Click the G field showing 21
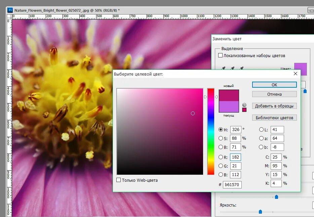Viewport: 314px width, 217px height. (236, 166)
